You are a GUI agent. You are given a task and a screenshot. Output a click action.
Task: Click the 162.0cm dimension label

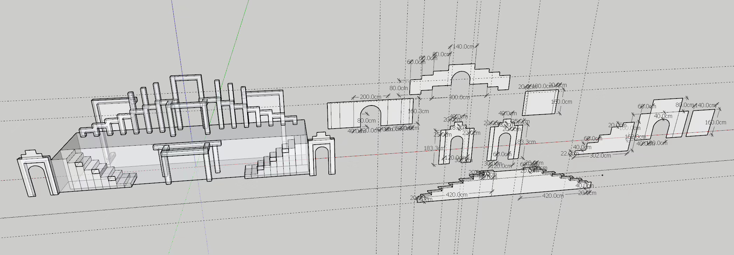pos(635,137)
